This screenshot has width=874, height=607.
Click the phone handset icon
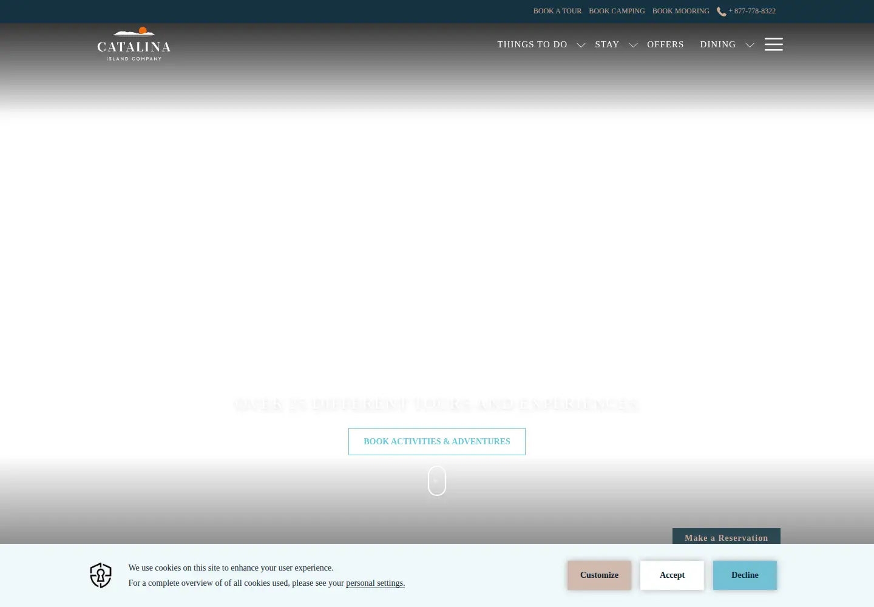tap(721, 12)
